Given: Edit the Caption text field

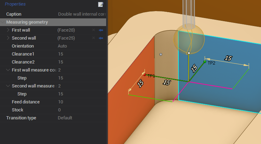Looking at the screenshot, I should click(x=82, y=14).
